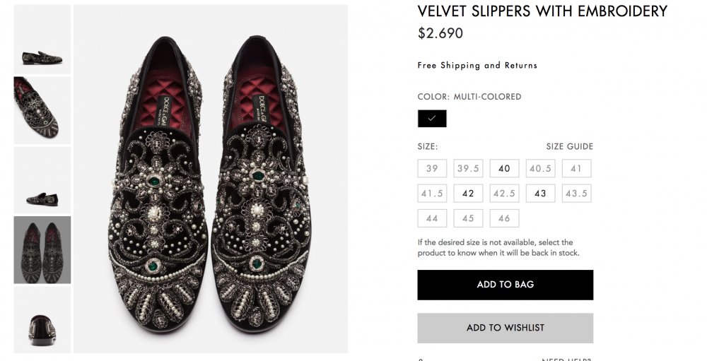Show the small side-profile slipper thumbnail
Image resolution: width=707 pixels, height=361 pixels.
point(42,180)
